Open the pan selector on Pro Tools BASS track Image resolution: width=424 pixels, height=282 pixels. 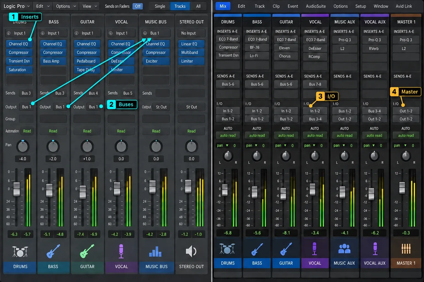tap(252, 145)
